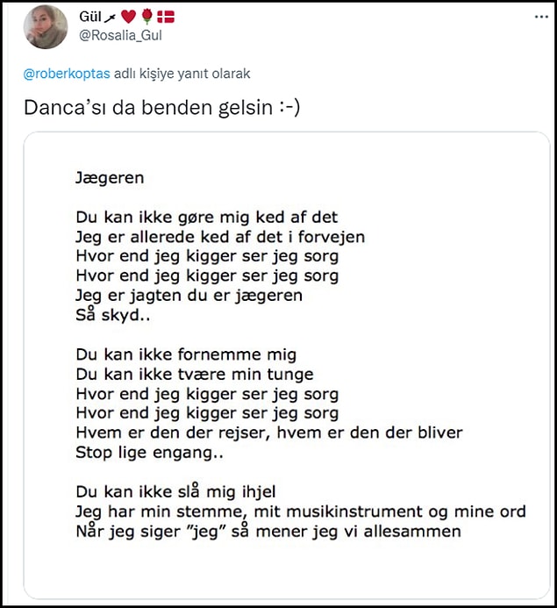Click the line 'Så skyd..'
This screenshot has height=608, width=557.
coord(113,315)
